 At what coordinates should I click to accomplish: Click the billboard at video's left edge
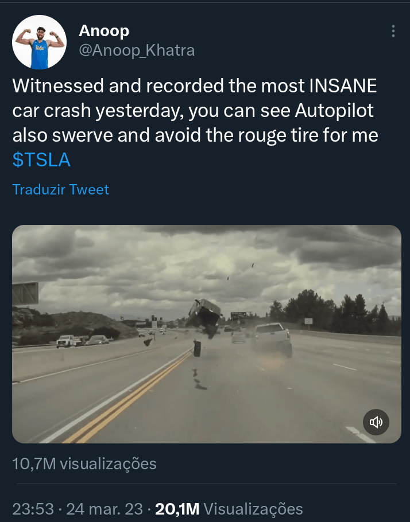tap(25, 293)
